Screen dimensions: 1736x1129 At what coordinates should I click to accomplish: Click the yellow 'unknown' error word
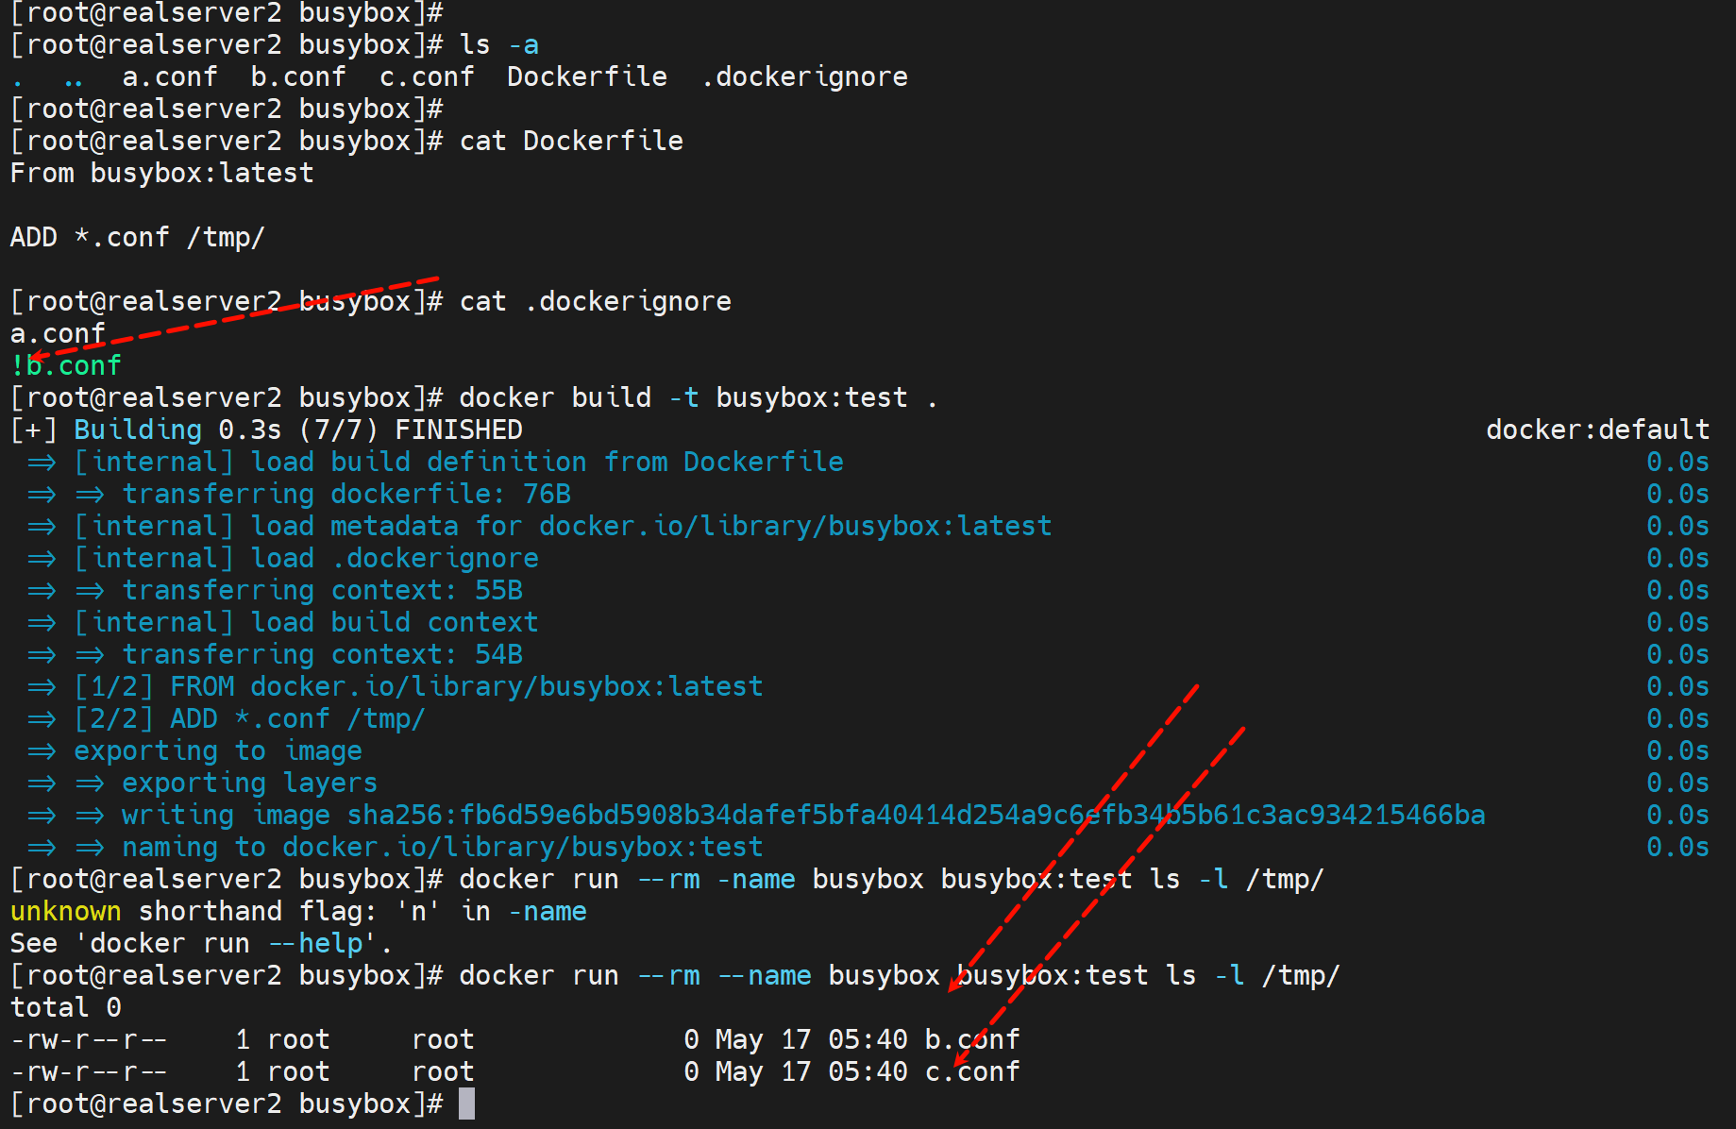coord(65,911)
